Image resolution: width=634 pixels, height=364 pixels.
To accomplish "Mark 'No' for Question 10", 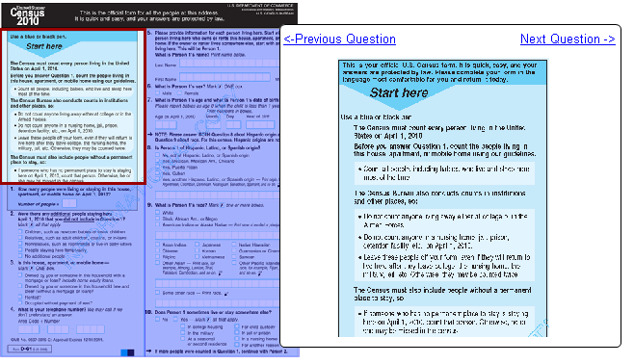I will [x=158, y=319].
